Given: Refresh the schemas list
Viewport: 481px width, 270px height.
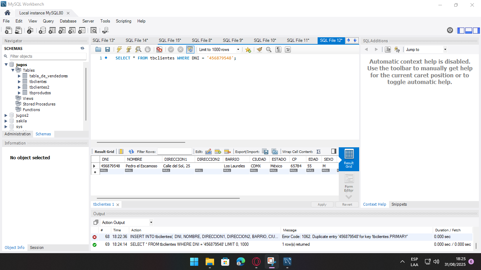Looking at the screenshot, I should click(x=82, y=49).
